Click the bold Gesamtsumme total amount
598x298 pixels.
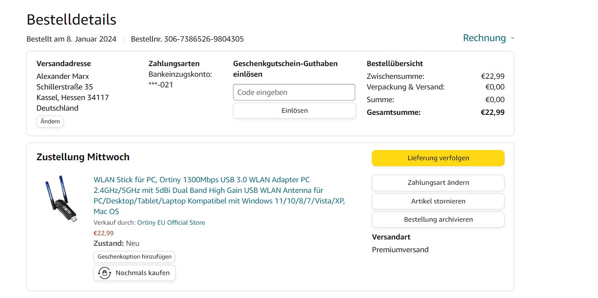492,112
